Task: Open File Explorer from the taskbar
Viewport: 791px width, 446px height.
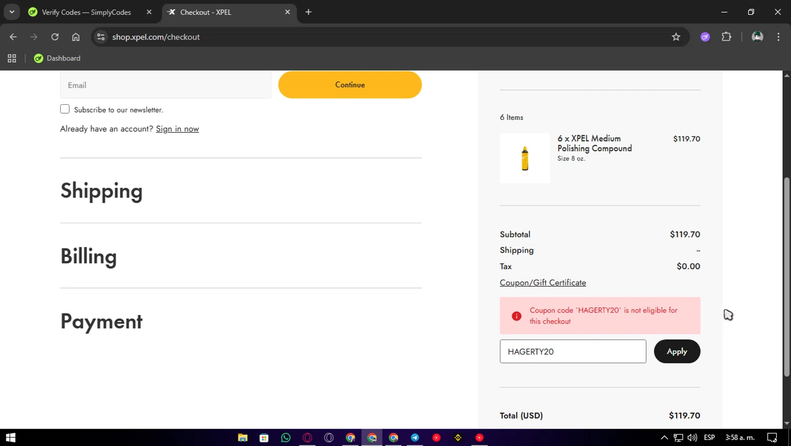Action: 243,438
